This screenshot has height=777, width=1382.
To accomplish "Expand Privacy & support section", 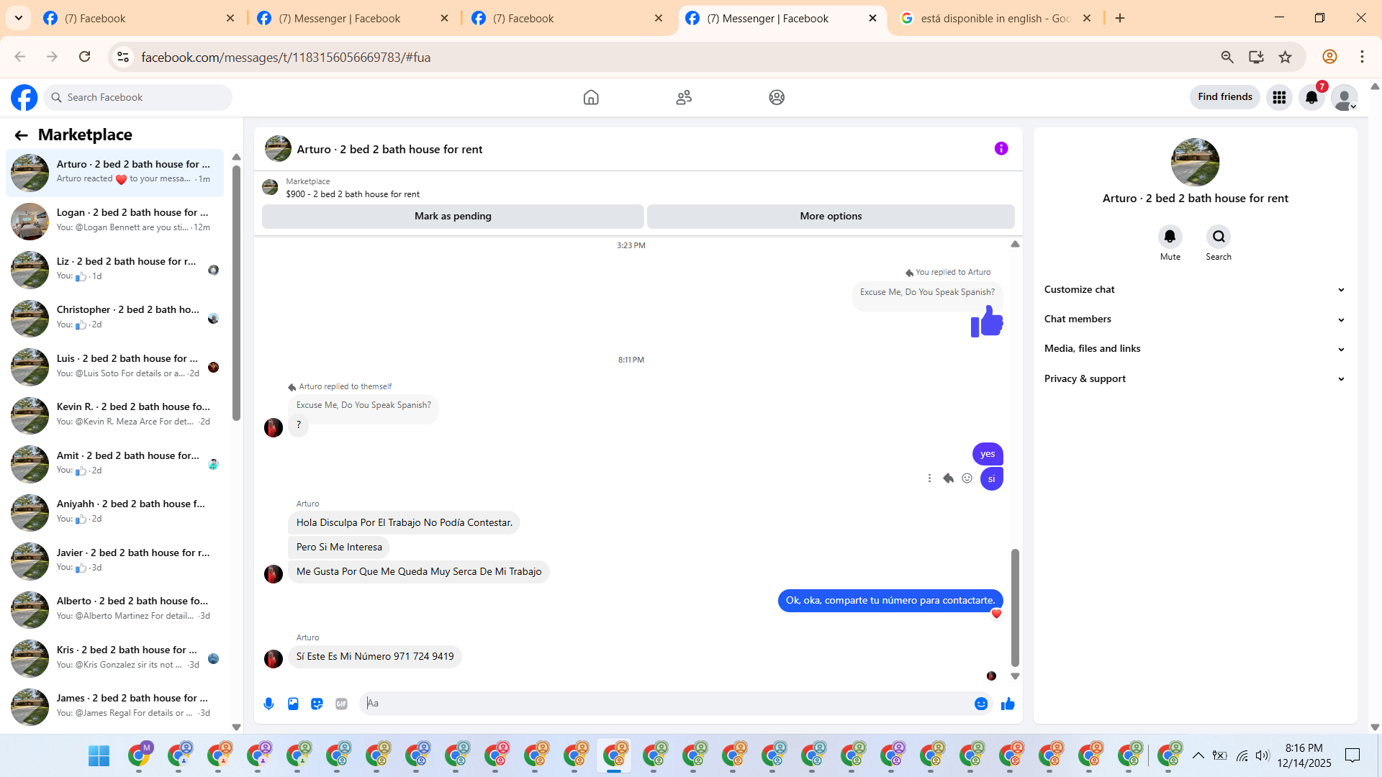I will coord(1195,378).
